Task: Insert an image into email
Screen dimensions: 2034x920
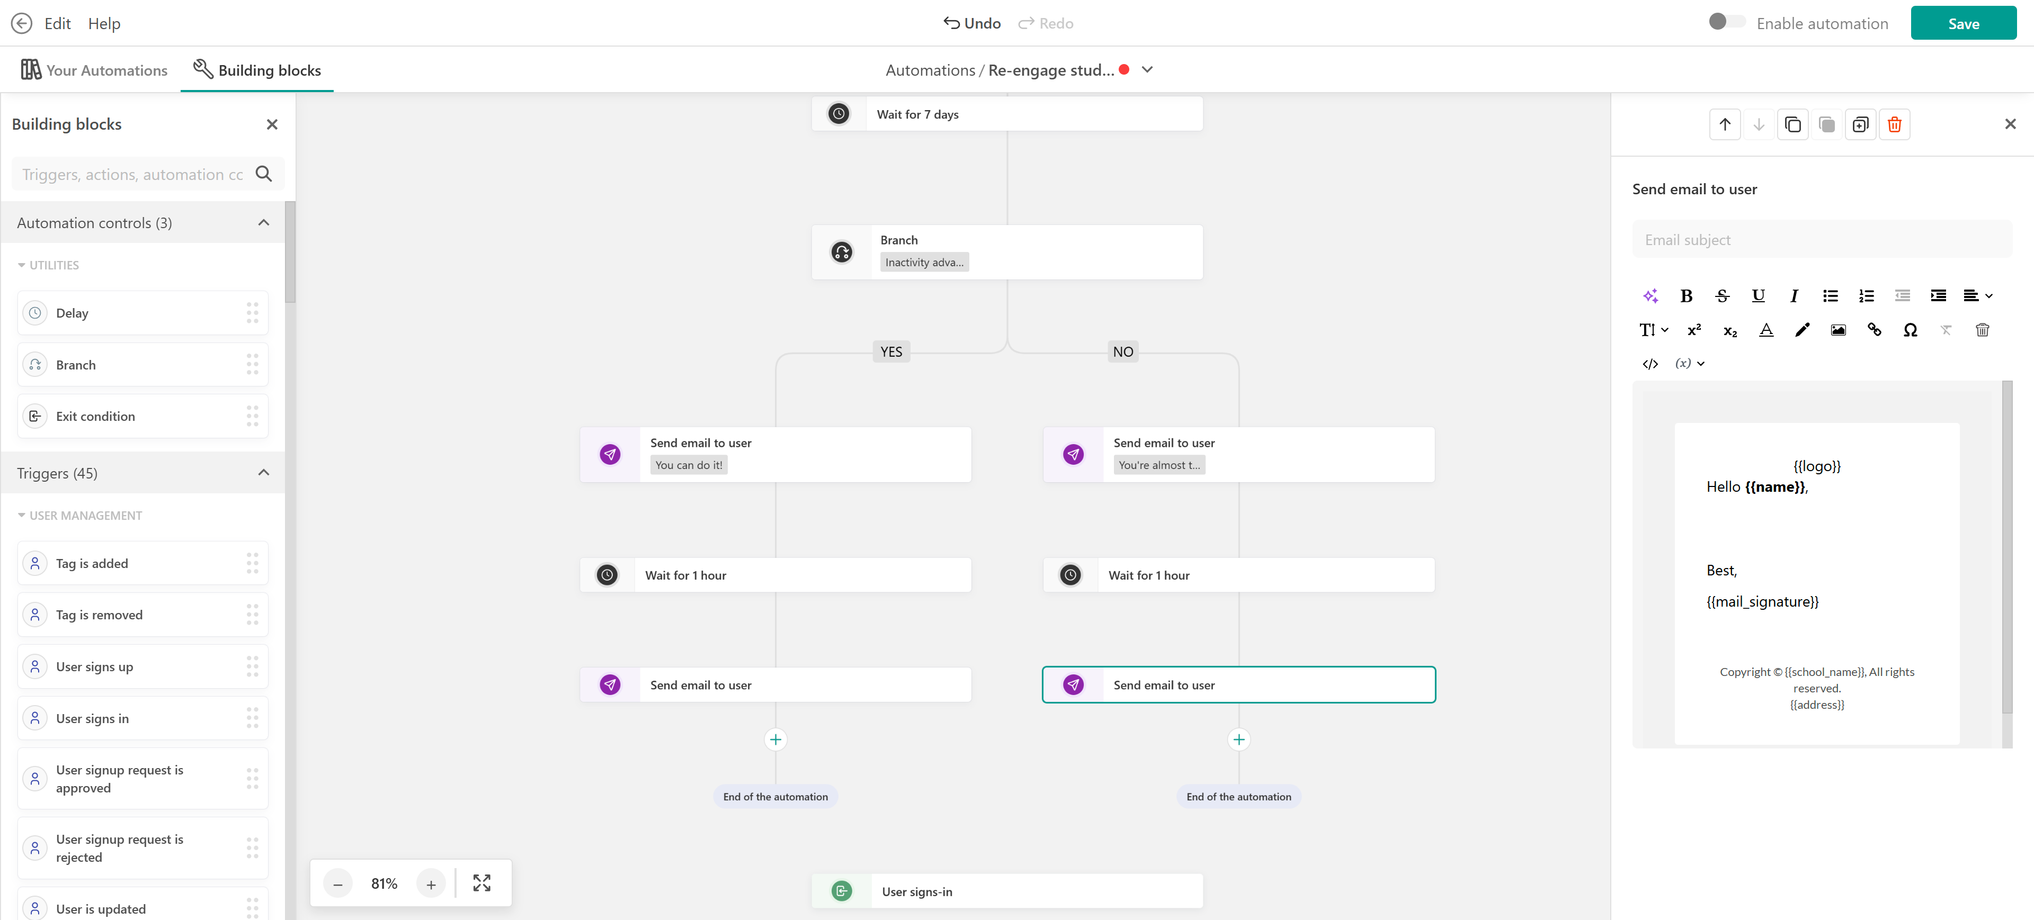Action: [1837, 330]
